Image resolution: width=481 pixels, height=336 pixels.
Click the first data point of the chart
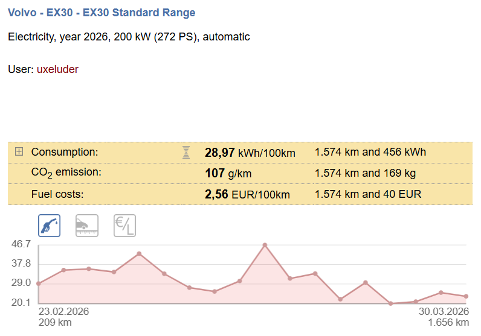(x=39, y=284)
